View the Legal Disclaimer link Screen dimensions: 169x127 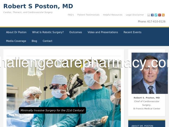click(x=135, y=15)
